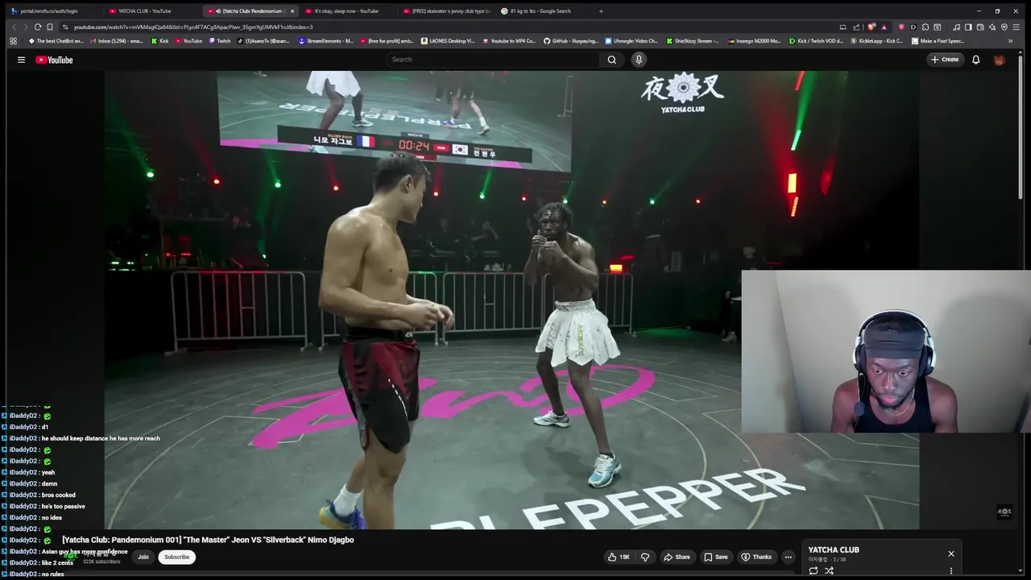This screenshot has width=1031, height=580.
Task: Close the active Yatcha Club Pandemonium tab
Action: (292, 11)
